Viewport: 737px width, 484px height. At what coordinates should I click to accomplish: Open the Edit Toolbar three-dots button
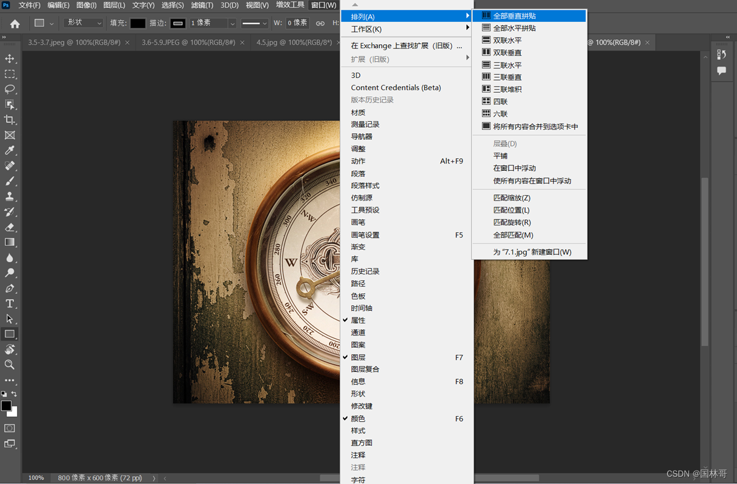click(x=10, y=380)
